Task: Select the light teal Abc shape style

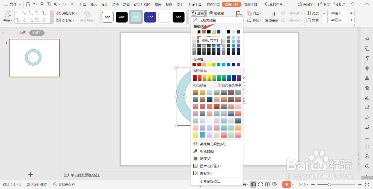Action: coord(136,17)
